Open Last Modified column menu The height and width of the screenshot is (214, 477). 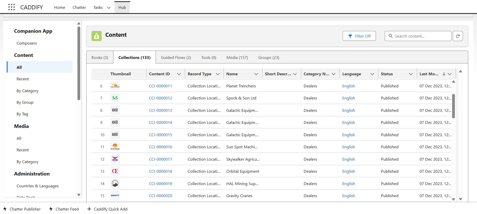(x=450, y=74)
